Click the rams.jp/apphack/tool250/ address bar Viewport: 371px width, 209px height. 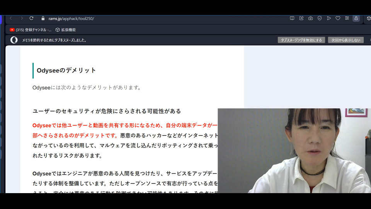tap(71, 19)
